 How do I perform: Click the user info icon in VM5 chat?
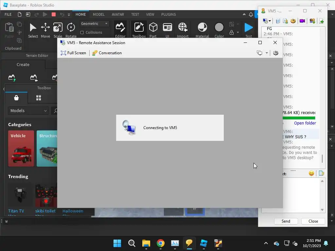pyautogui.click(x=285, y=21)
